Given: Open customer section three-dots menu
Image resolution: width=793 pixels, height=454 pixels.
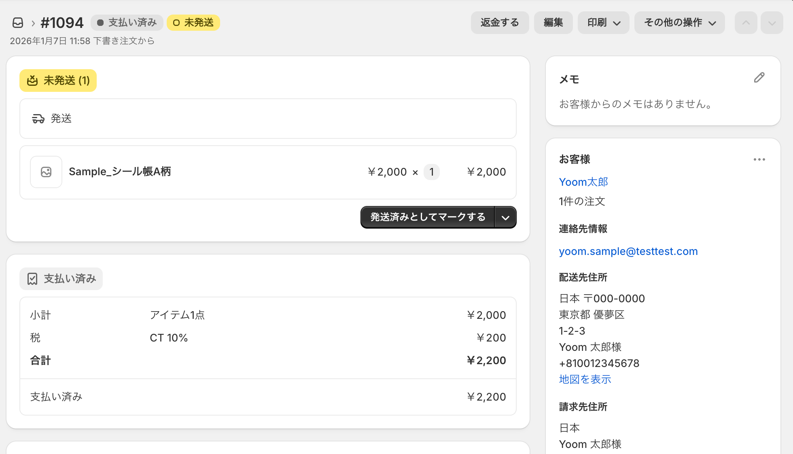Looking at the screenshot, I should pos(759,159).
